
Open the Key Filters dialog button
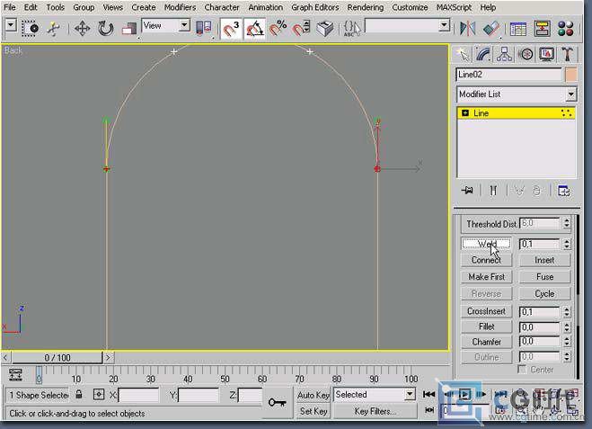(x=375, y=411)
